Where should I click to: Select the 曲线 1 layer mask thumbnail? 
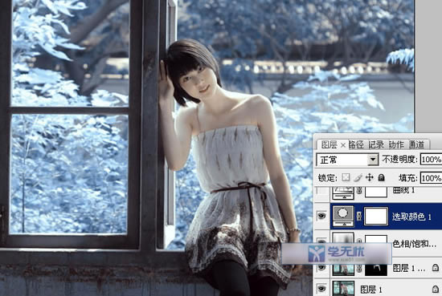click(x=376, y=193)
